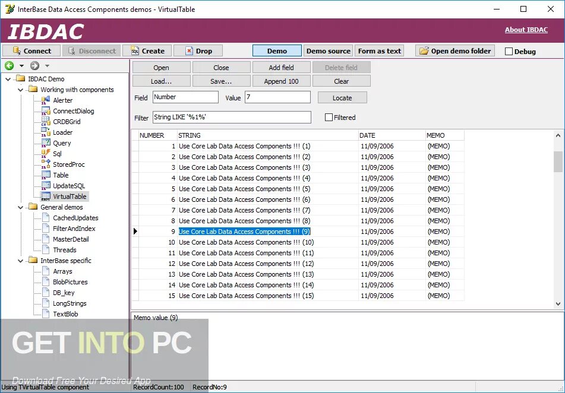Click the Connect toolbar button
The width and height of the screenshot is (565, 393).
pyautogui.click(x=31, y=51)
